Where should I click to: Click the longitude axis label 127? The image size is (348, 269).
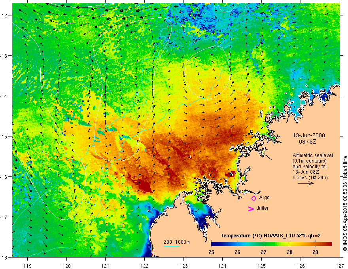[340, 266]
